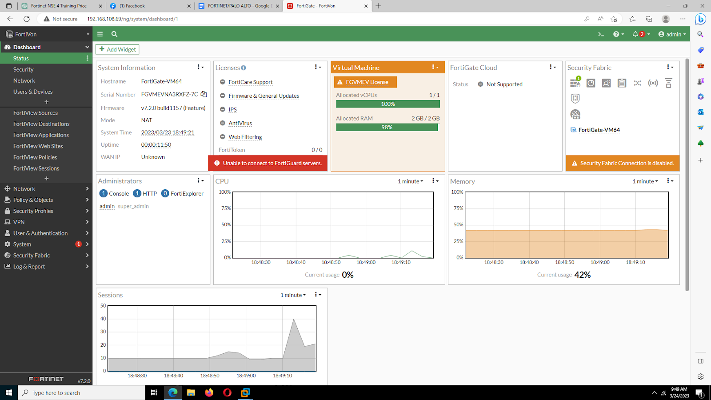Click the FortiGate-VM64 link in Security Fabric
Screen dimensions: 711x400
click(599, 130)
